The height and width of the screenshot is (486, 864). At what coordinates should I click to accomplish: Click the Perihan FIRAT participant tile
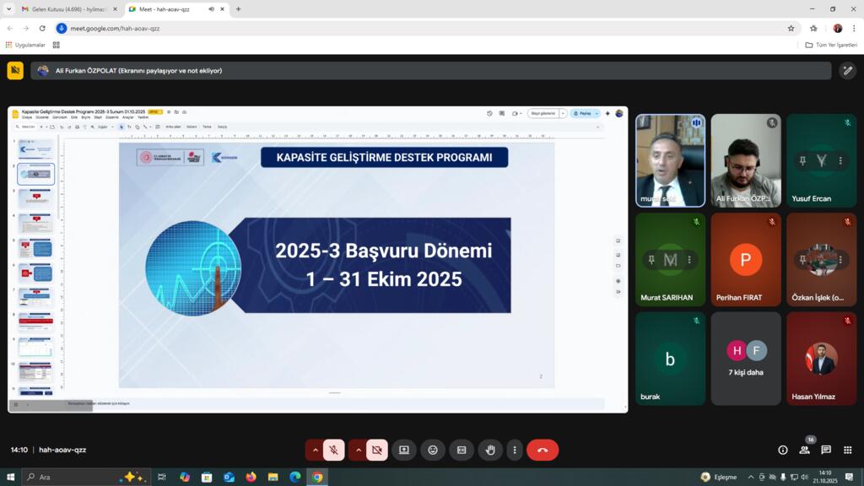746,260
